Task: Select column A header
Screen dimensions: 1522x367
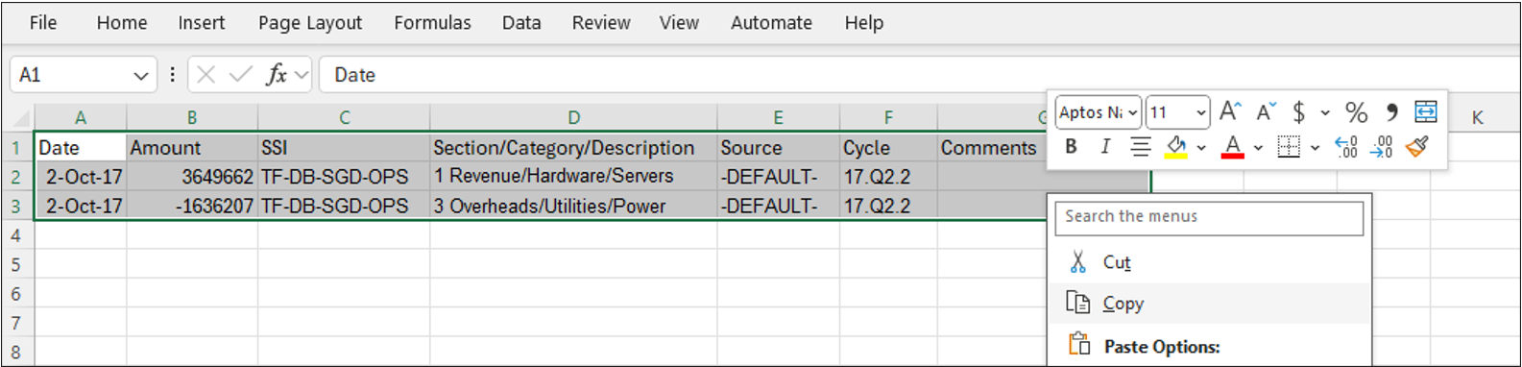Action: [81, 118]
